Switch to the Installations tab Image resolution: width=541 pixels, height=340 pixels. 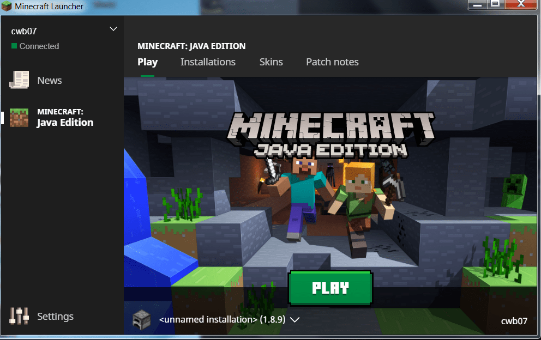(x=208, y=62)
